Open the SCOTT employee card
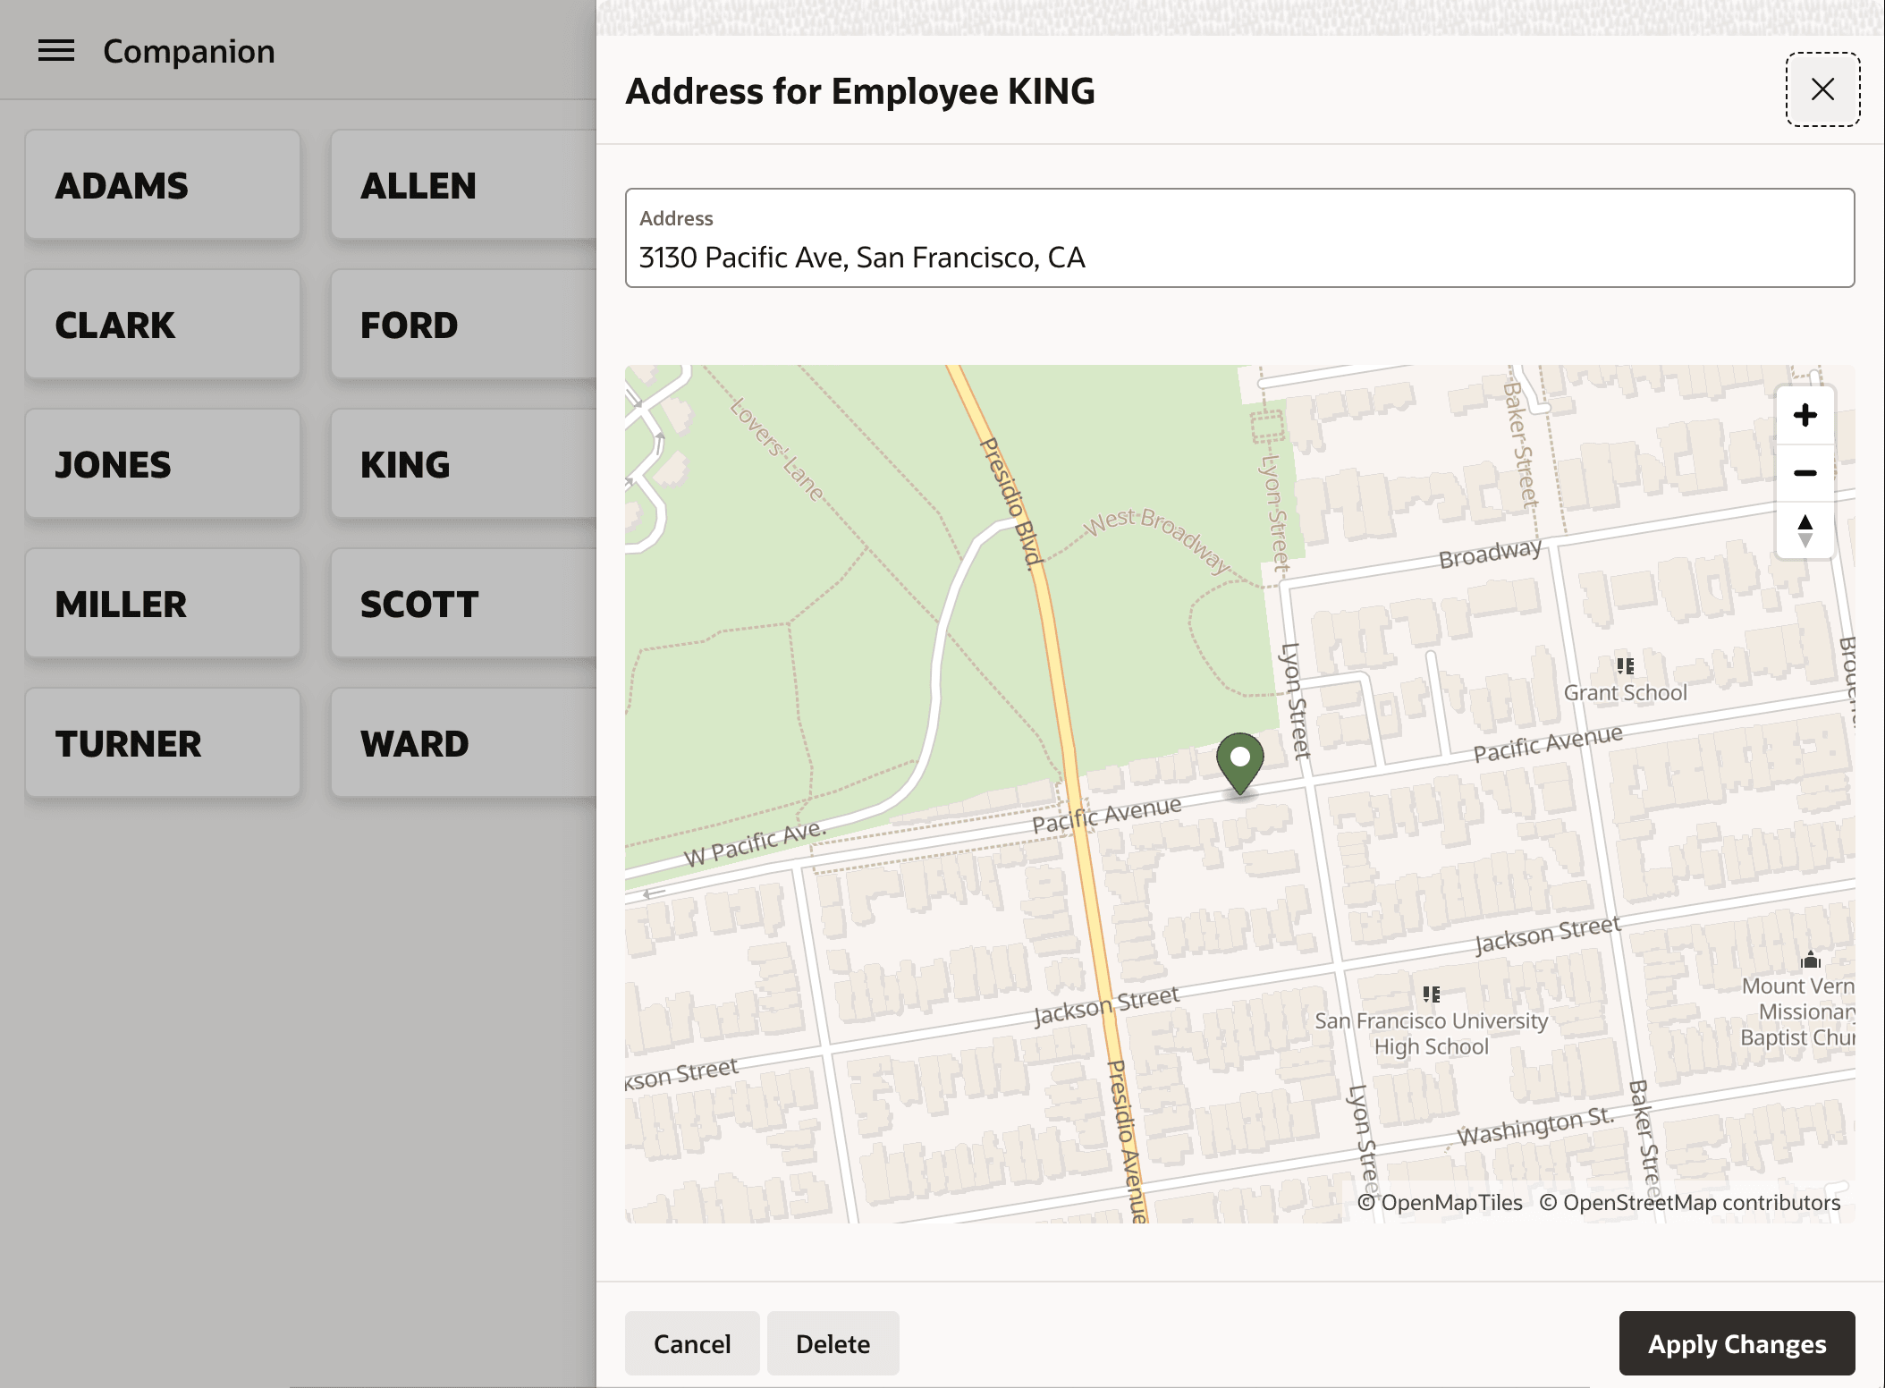The image size is (1885, 1388). (463, 604)
